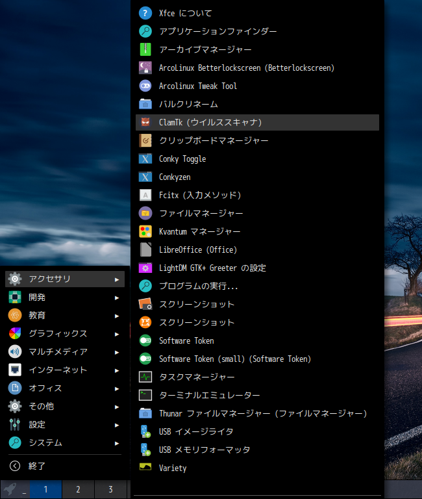Expand the システム submenu arrow
This screenshot has width=422, height=499.
[117, 443]
